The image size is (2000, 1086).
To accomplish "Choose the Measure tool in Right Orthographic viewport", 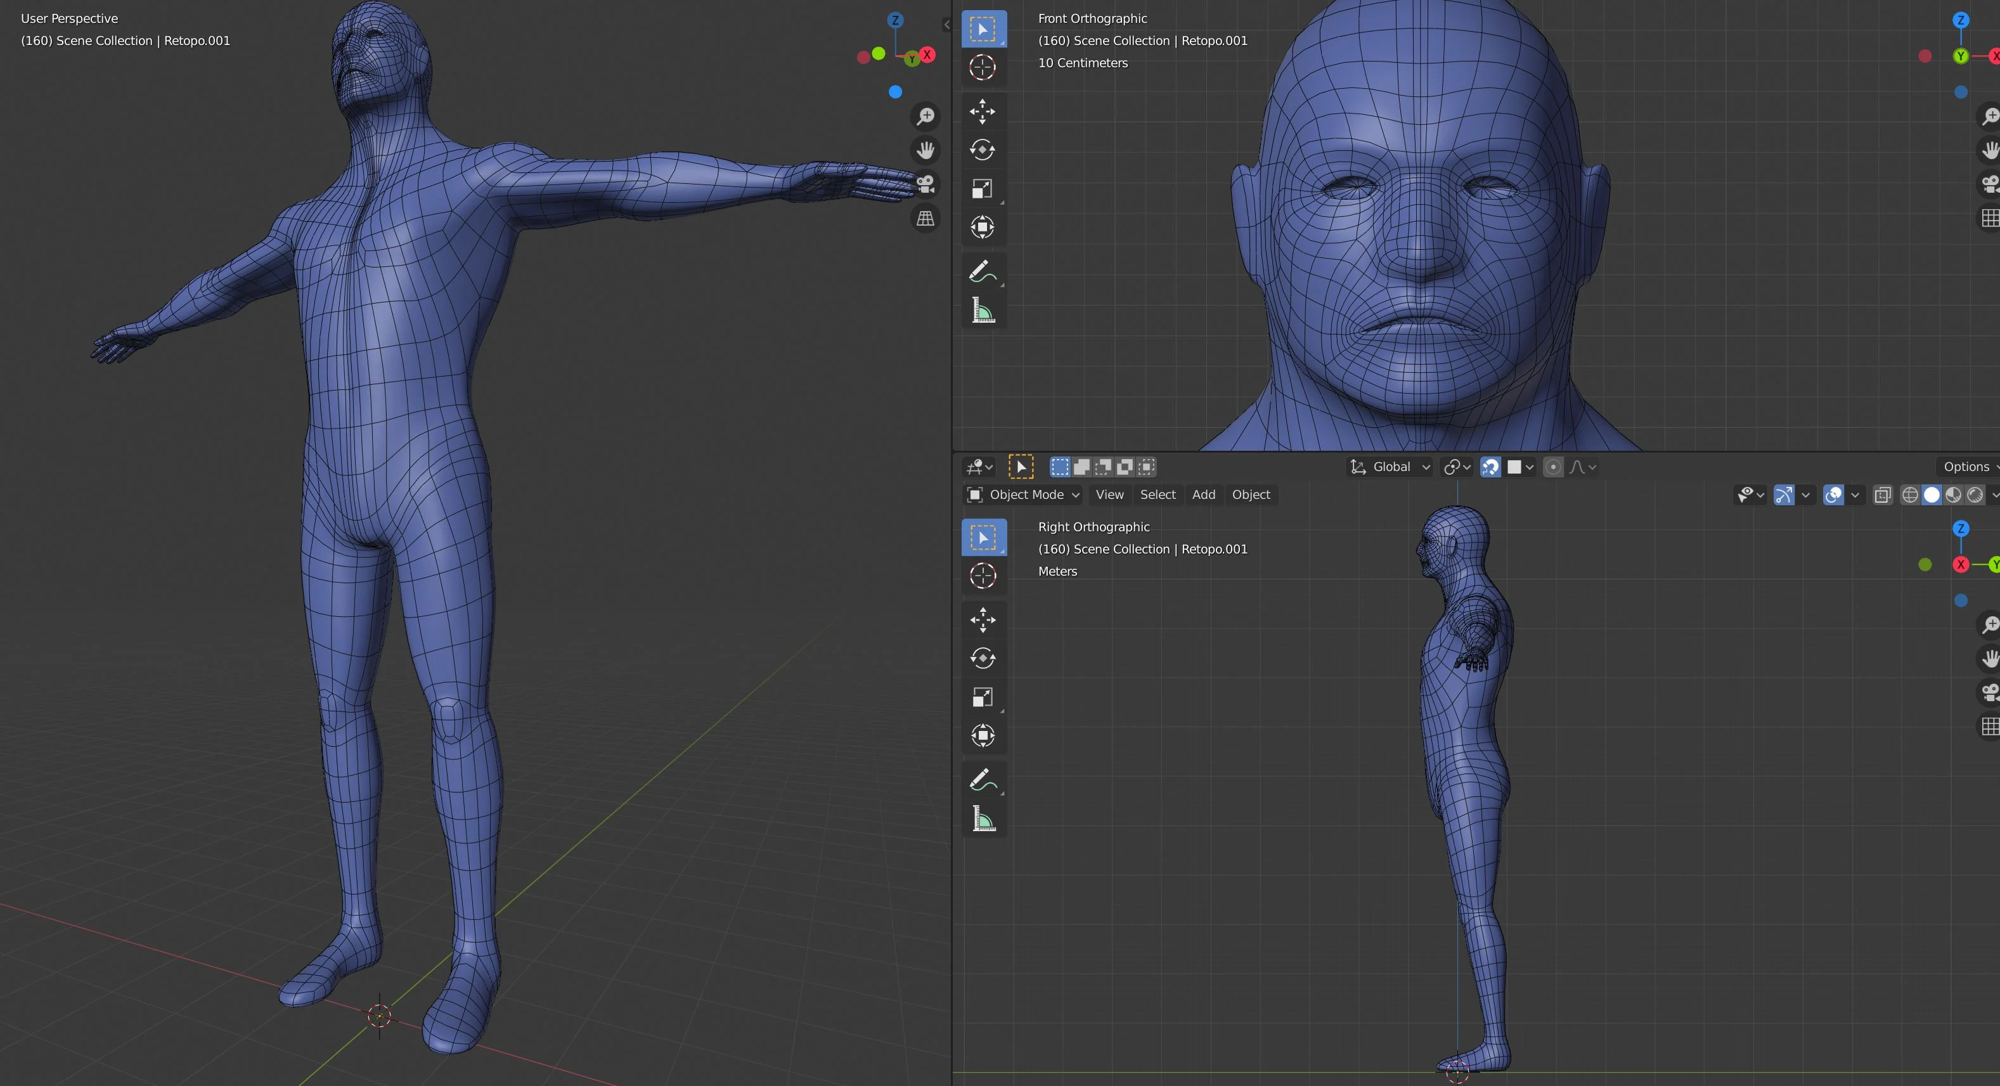I will (983, 819).
